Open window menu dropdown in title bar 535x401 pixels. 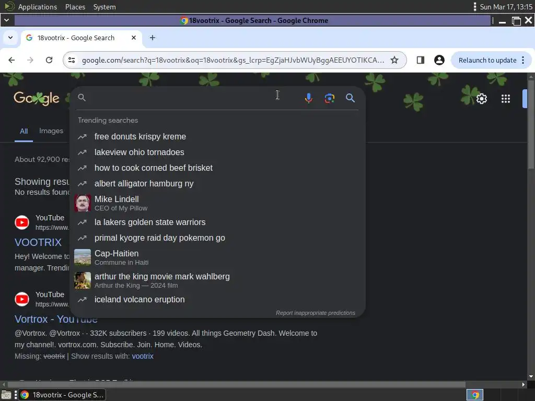coord(7,20)
